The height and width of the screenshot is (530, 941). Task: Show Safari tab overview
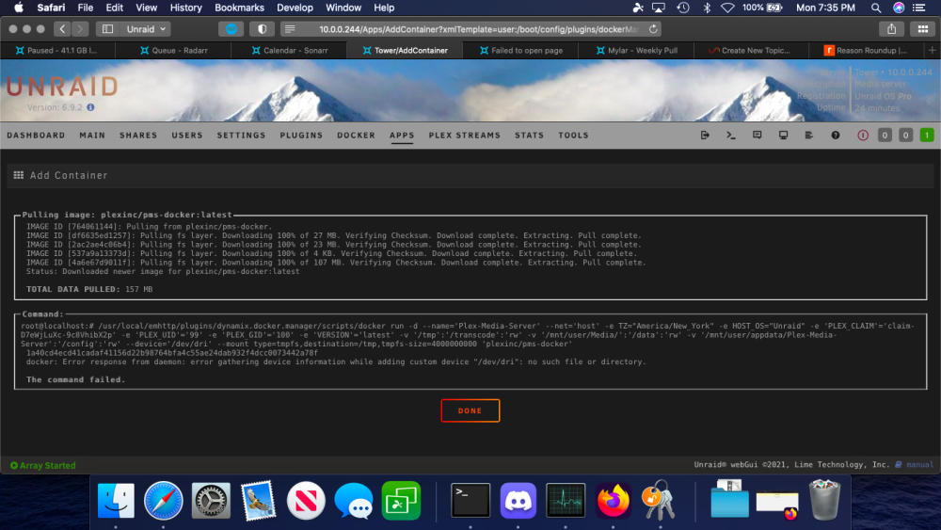(x=923, y=29)
